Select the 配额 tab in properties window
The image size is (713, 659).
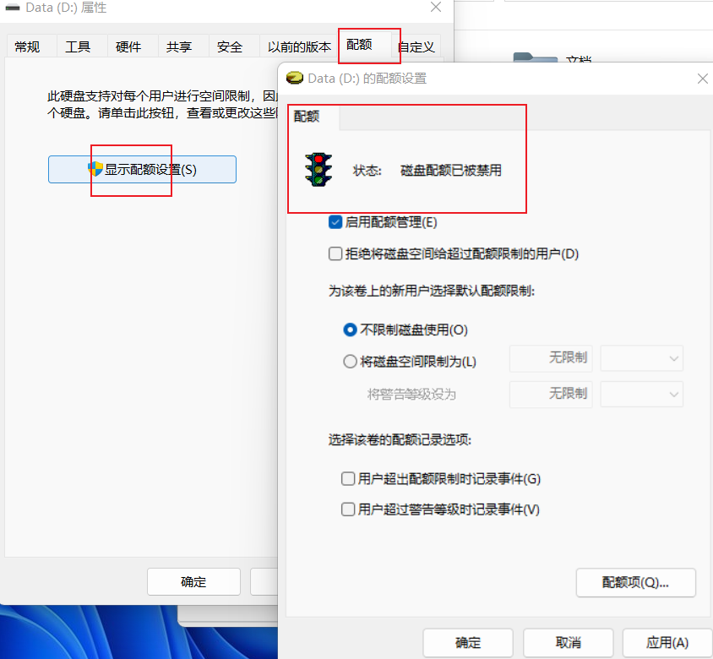point(365,45)
